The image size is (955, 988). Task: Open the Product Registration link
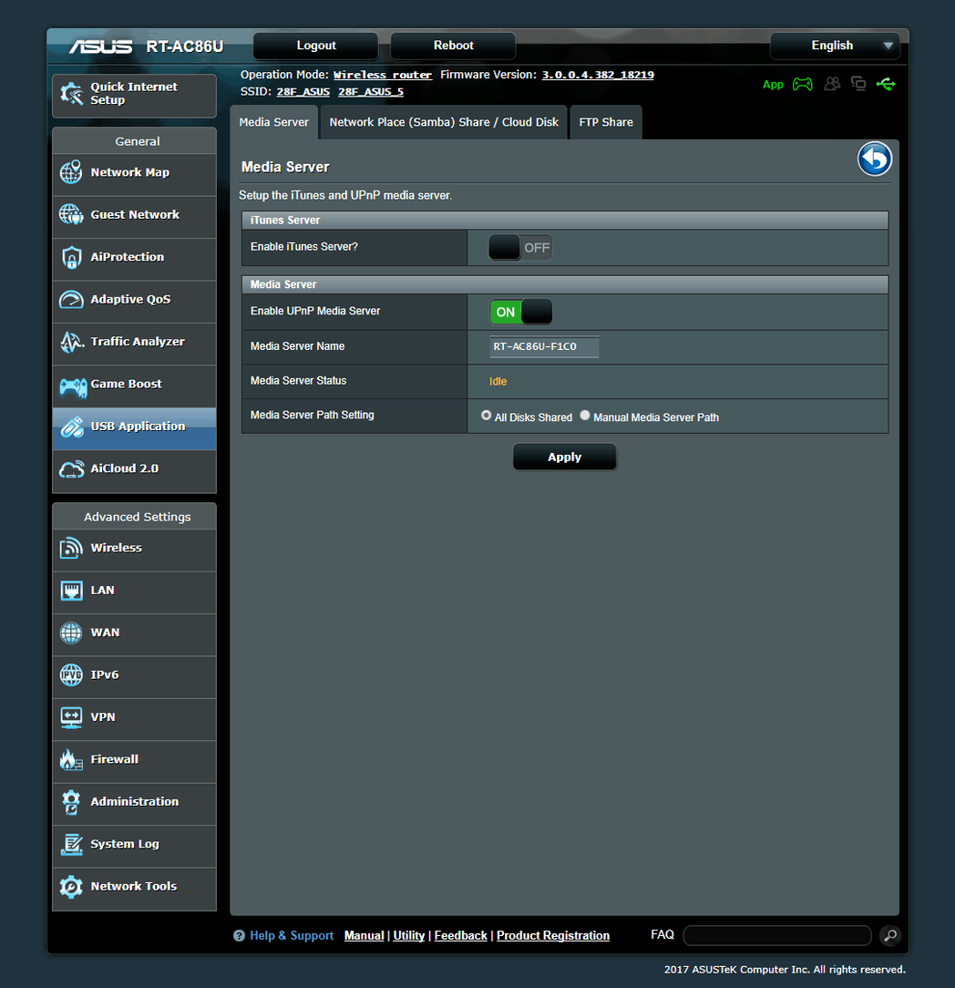point(553,936)
